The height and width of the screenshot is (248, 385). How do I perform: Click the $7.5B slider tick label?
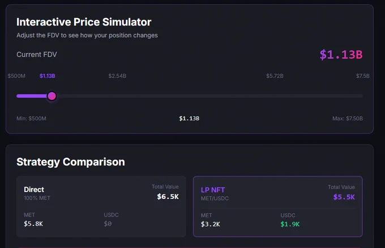[363, 76]
